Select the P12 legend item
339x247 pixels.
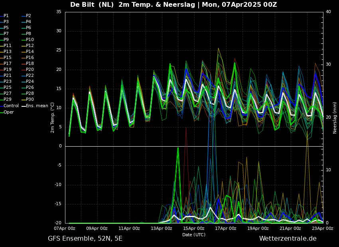click(28, 45)
